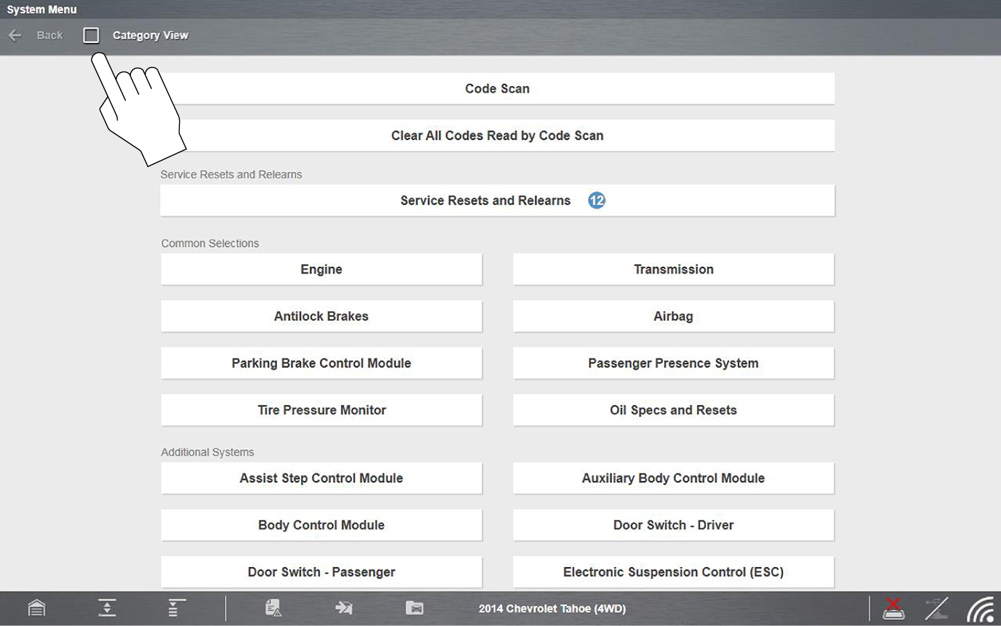Run the Code Scan

pos(497,89)
